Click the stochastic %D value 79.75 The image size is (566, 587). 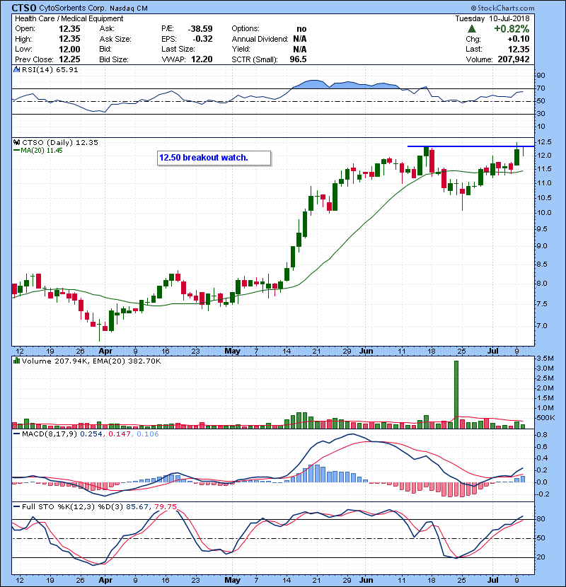pos(165,506)
